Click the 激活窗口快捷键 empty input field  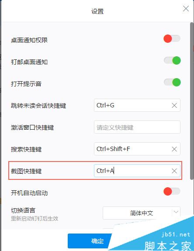(137, 127)
